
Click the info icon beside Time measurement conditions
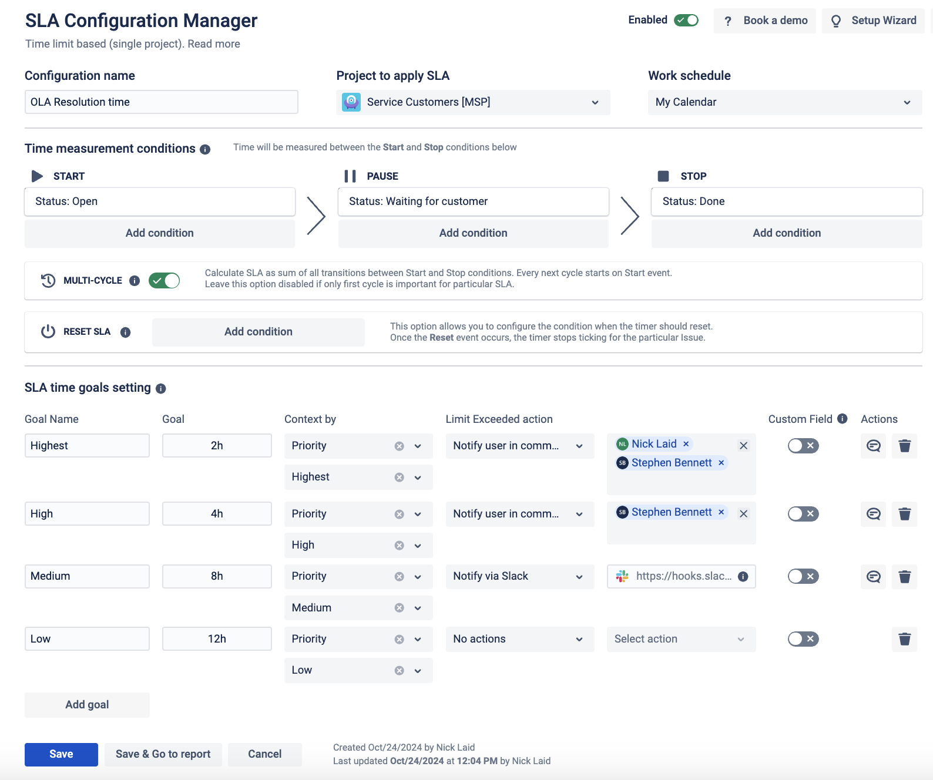coord(205,149)
